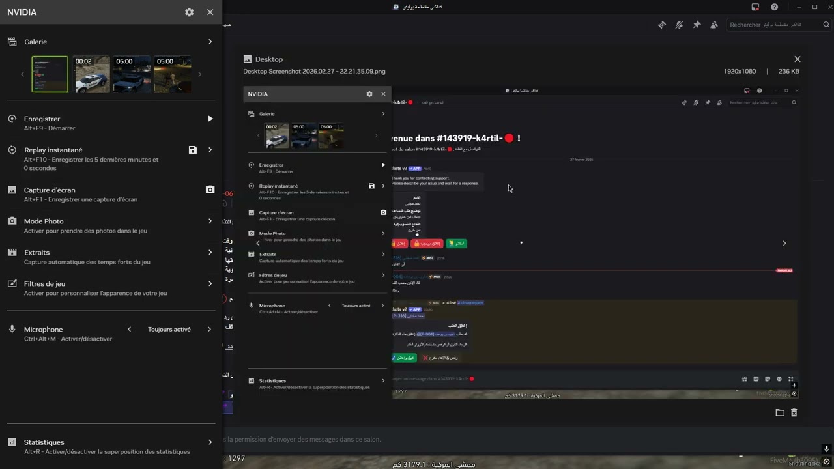Viewport: 834px width, 469px height.
Task: Delete the screenshot with the trash icon
Action: [794, 412]
